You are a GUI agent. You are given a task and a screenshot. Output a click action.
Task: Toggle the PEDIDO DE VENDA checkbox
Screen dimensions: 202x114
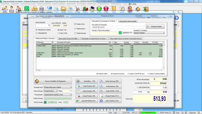[37, 30]
